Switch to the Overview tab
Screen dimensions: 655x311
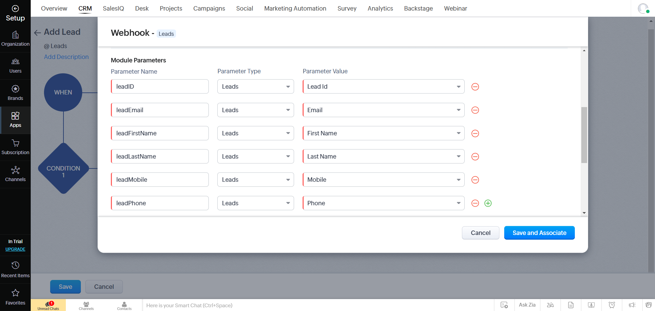click(54, 9)
